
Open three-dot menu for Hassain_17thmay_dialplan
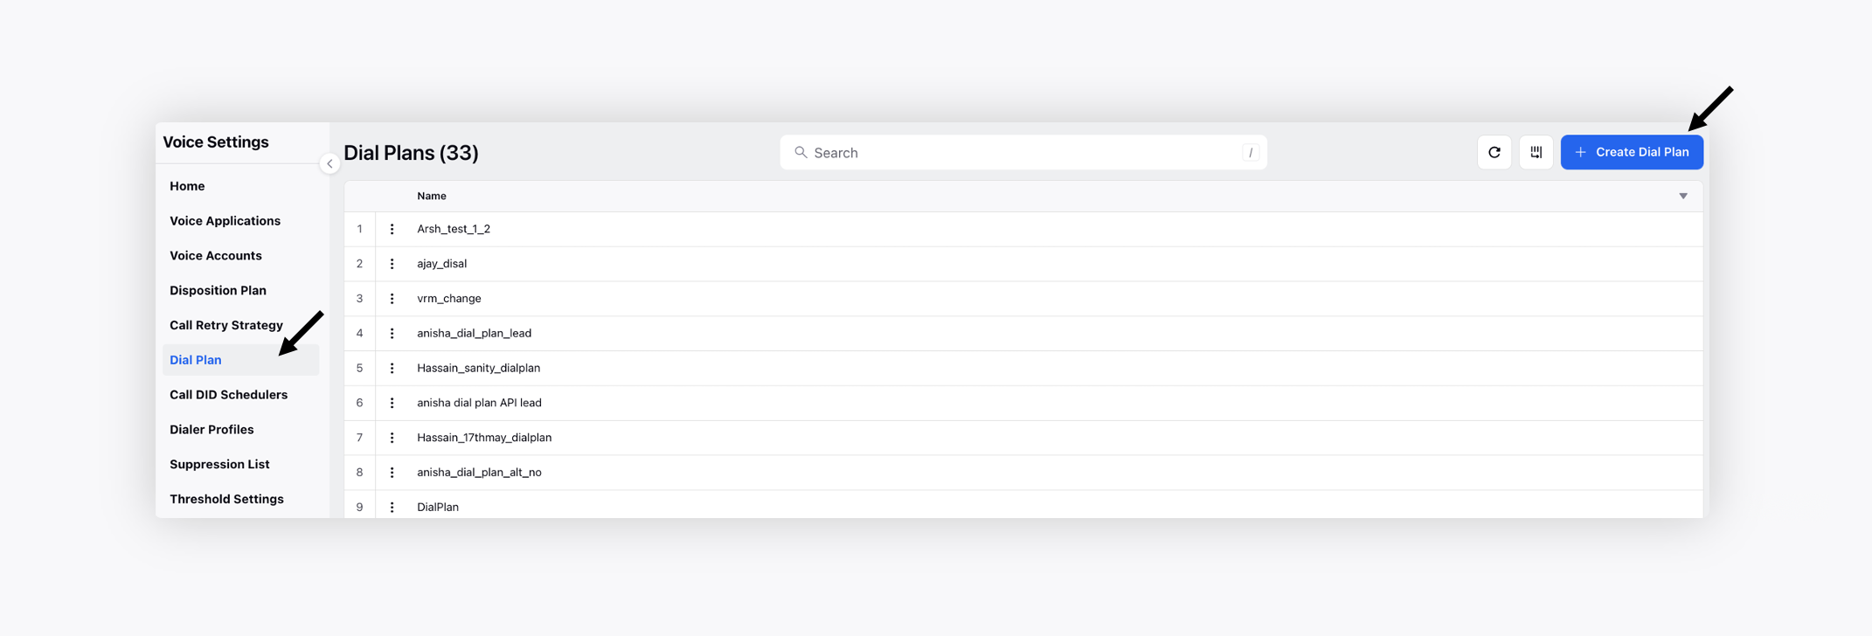tap(392, 438)
